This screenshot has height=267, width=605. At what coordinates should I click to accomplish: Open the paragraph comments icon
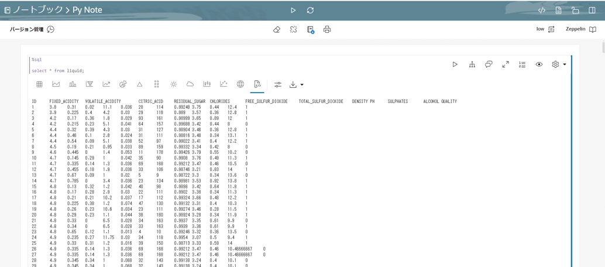point(489,64)
